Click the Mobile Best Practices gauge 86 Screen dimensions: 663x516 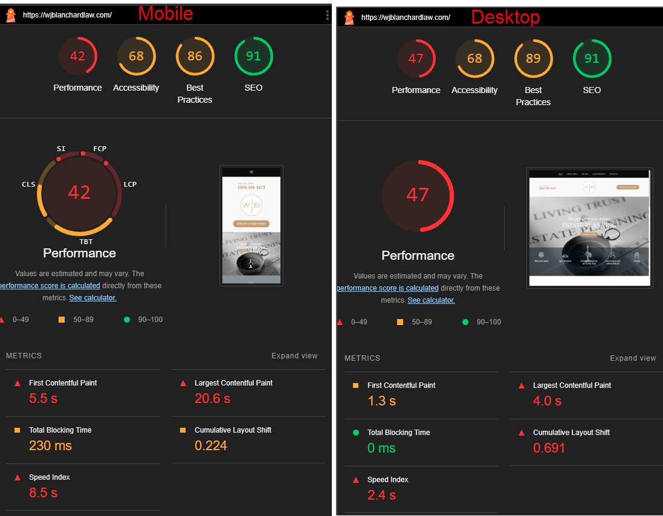[195, 56]
